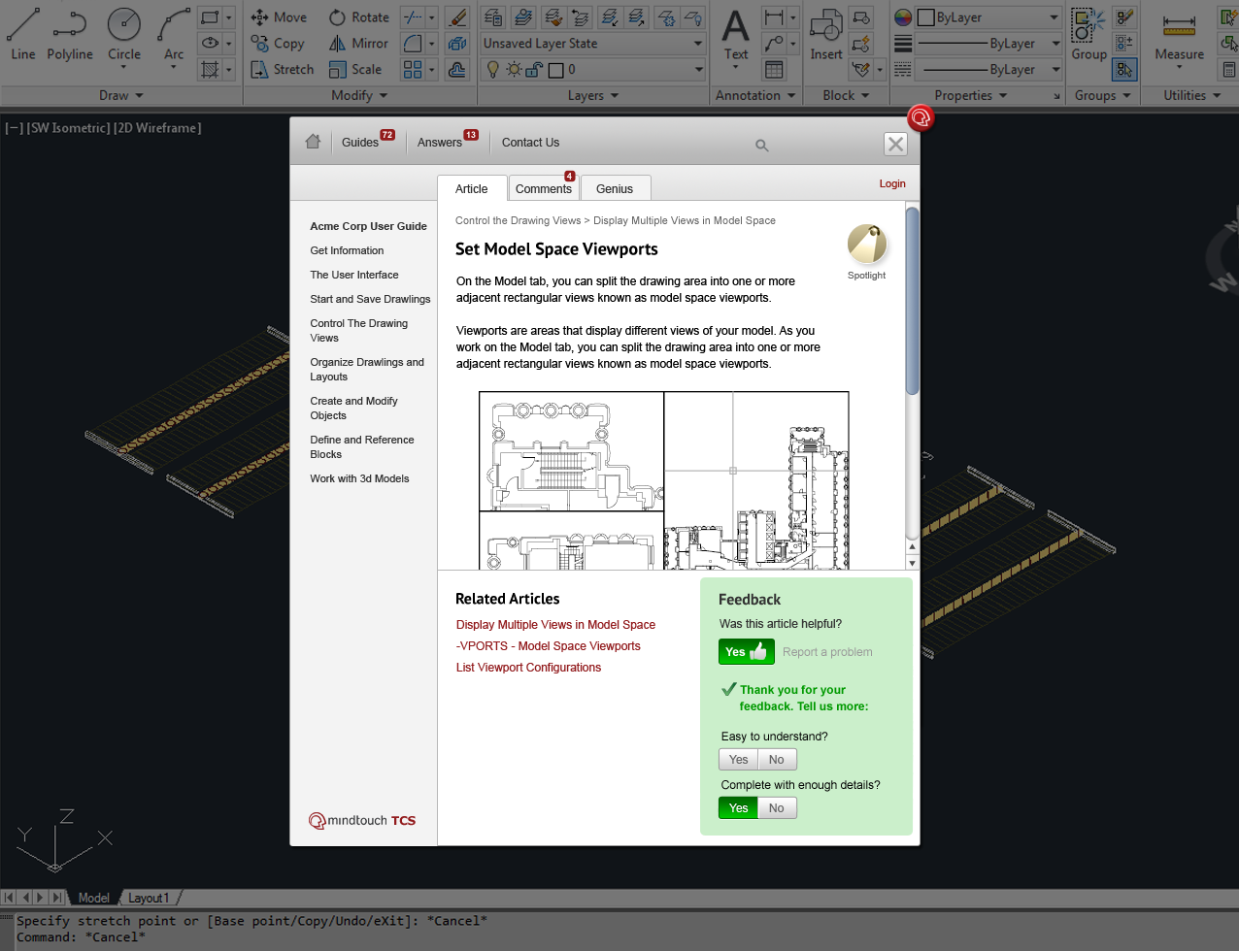Open -VPORTS Model Space Viewports link
Screen dimensions: 1239x951
tap(549, 646)
